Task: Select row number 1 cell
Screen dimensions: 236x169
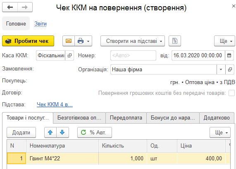Action: click(x=17, y=158)
